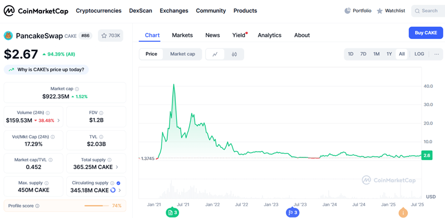This screenshot has height=218, width=445.
Task: Click the $2.03B TVL value
Action: coord(96,144)
